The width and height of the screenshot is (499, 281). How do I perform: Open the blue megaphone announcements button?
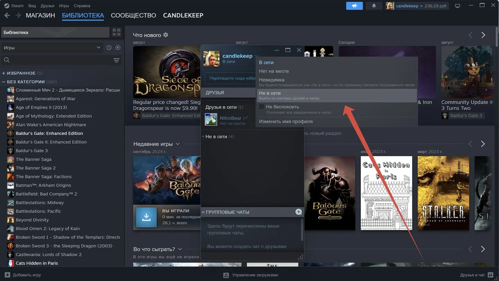click(x=354, y=6)
